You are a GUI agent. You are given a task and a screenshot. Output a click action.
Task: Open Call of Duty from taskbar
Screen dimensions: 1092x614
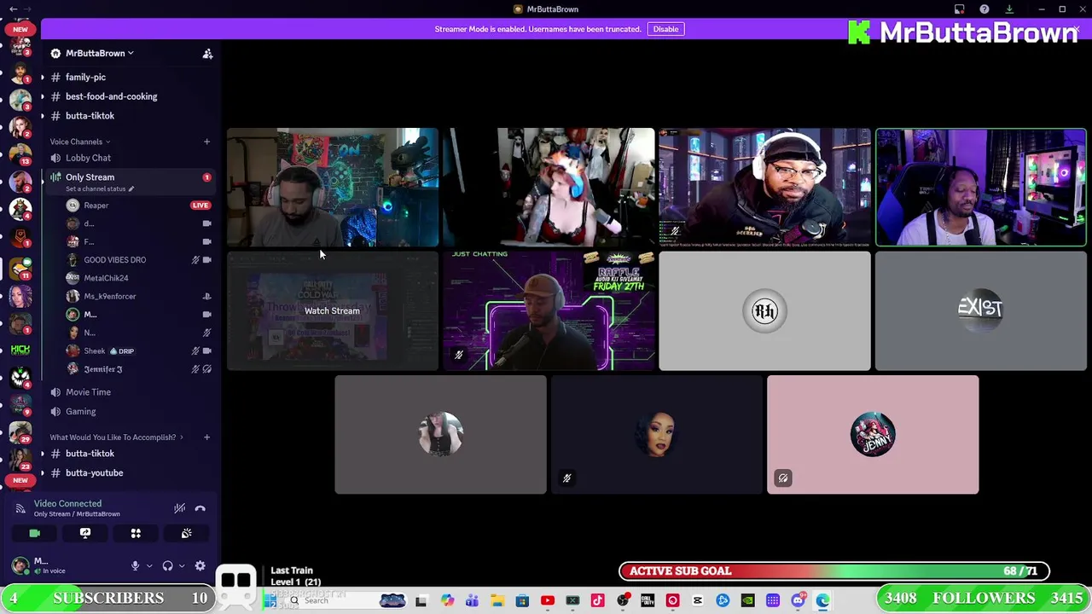[648, 601]
